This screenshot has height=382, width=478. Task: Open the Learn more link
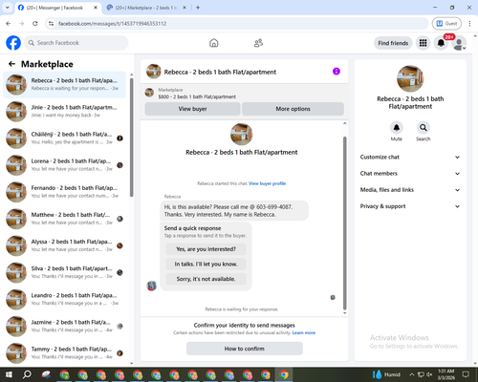pyautogui.click(x=304, y=332)
